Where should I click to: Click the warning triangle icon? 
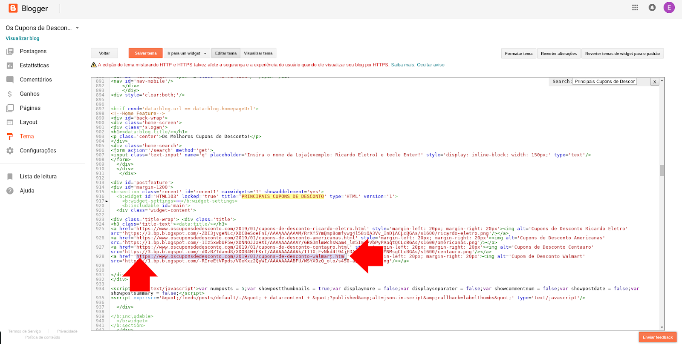pyautogui.click(x=94, y=65)
